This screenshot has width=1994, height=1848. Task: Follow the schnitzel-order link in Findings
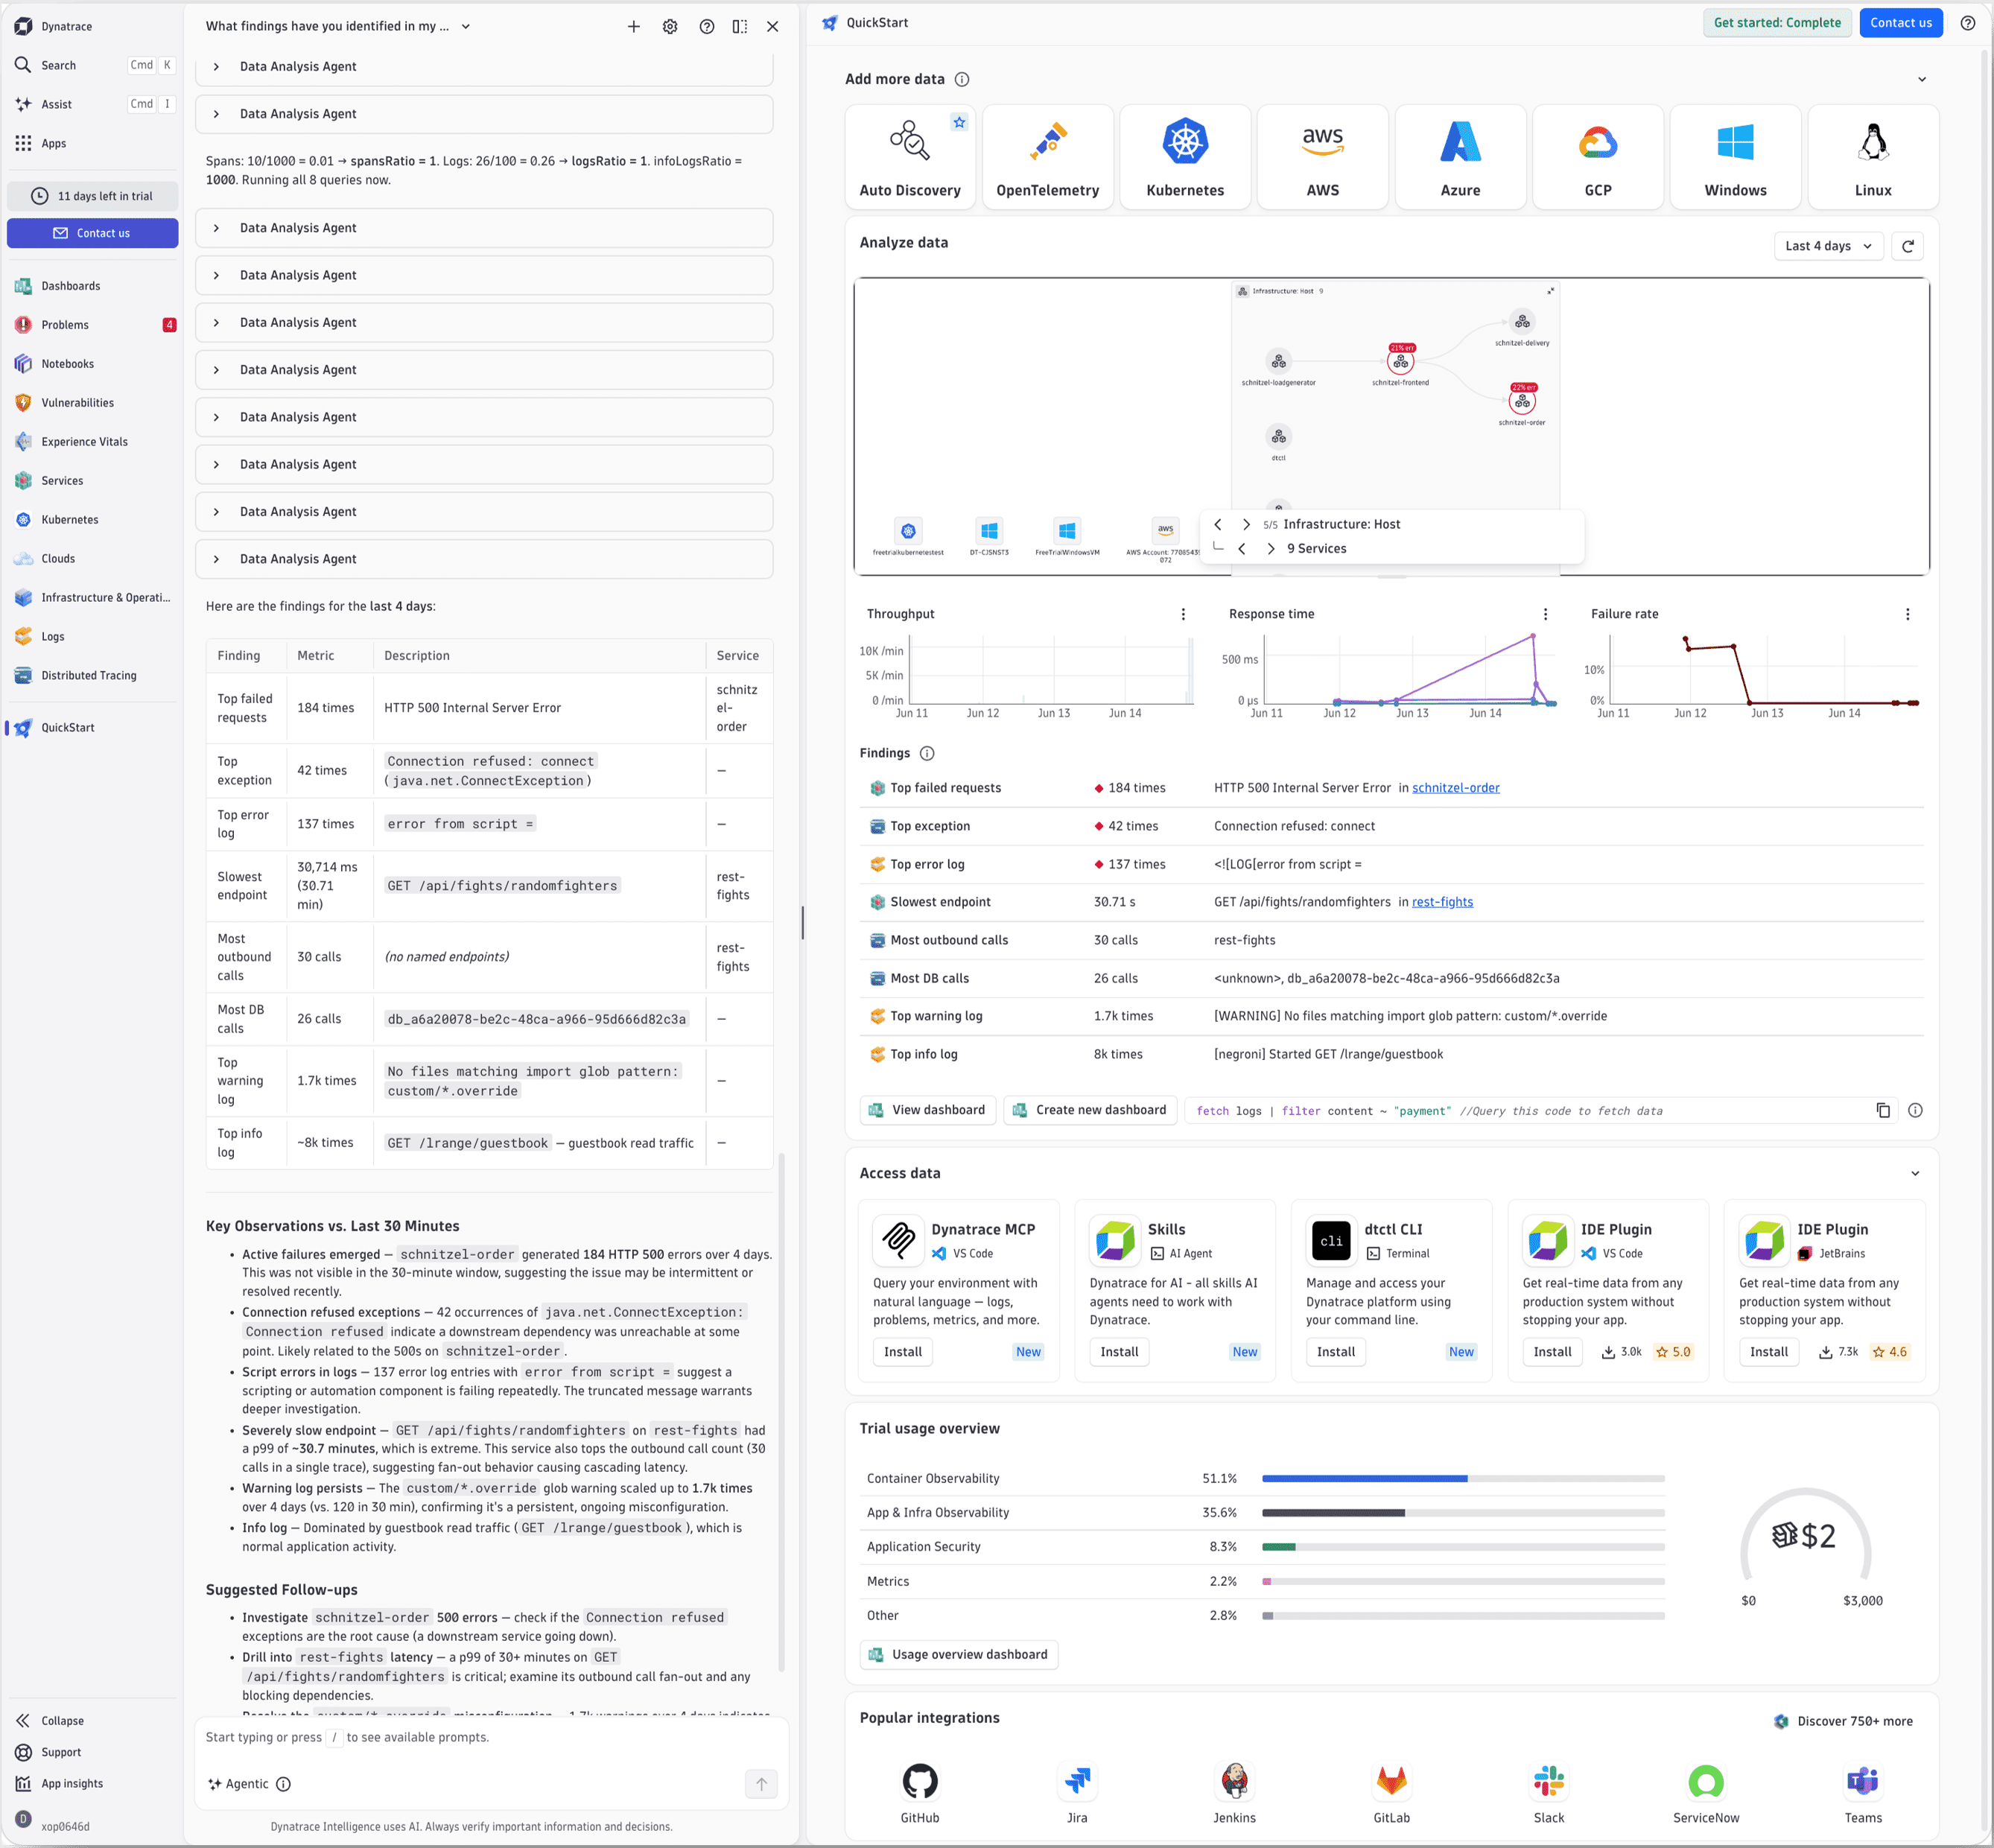click(1456, 788)
